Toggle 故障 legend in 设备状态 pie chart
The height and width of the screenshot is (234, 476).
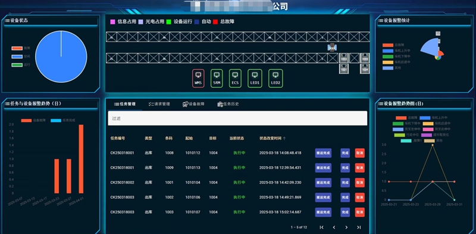pos(21,48)
